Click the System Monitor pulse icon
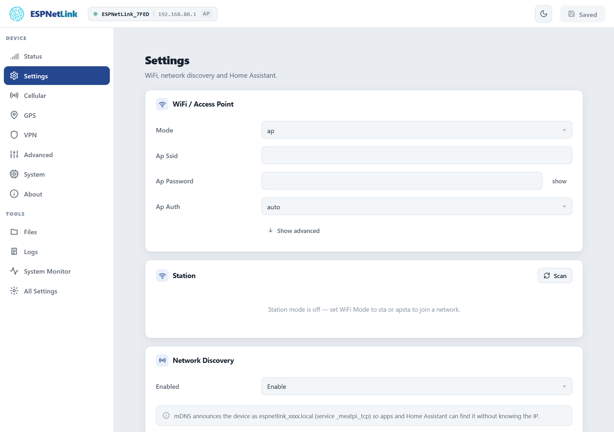 (14, 271)
